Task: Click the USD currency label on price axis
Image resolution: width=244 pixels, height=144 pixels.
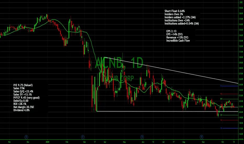Action: pyautogui.click(x=241, y=2)
